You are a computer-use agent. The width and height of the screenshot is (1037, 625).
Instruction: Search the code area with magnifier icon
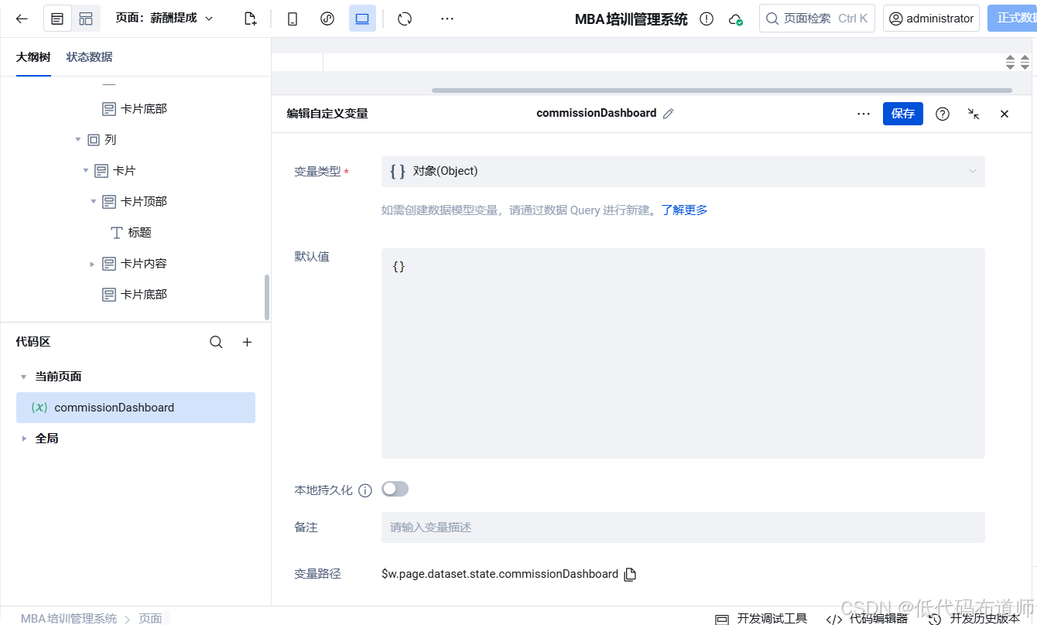pos(216,342)
